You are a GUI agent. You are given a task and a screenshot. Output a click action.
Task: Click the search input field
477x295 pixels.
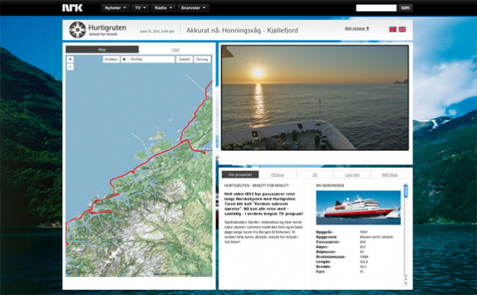pyautogui.click(x=376, y=8)
